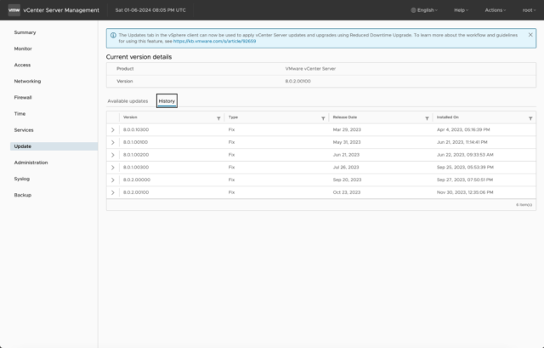Open the Access page
Screen dimensions: 544x348
pos(22,65)
